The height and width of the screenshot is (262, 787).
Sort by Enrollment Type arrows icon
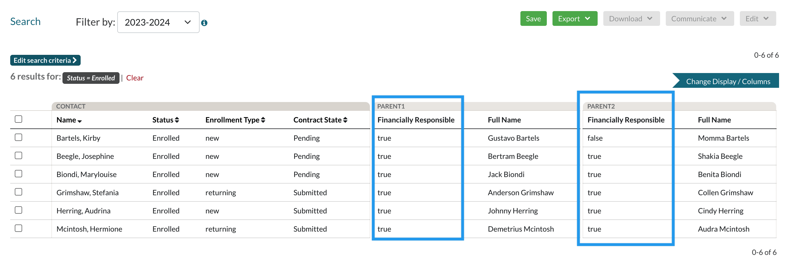tap(263, 120)
